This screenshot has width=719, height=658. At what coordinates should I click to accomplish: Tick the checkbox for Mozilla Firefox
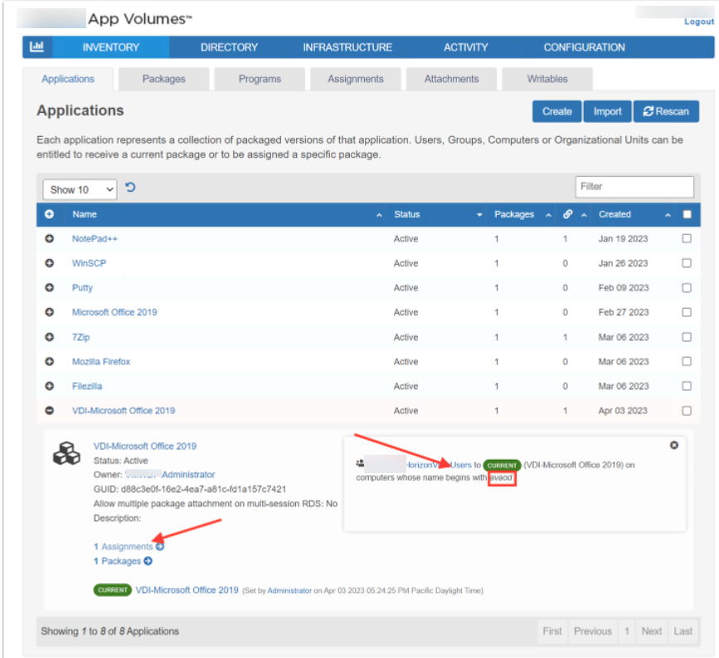pyautogui.click(x=686, y=362)
